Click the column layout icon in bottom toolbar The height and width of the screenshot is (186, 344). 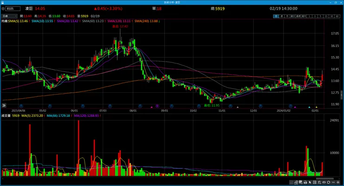315,182
